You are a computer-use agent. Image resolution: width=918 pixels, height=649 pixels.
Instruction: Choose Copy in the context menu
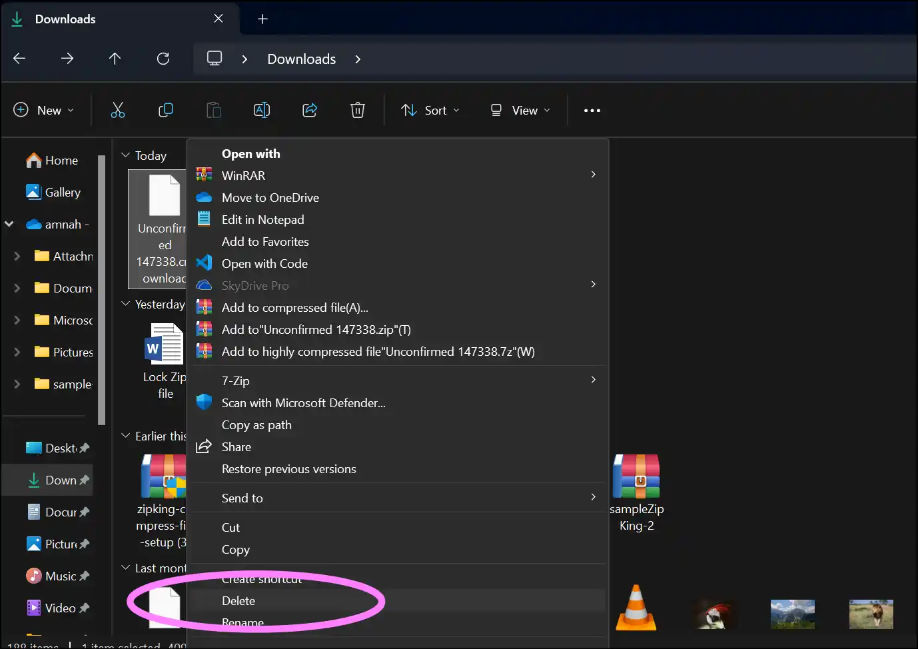(398, 550)
